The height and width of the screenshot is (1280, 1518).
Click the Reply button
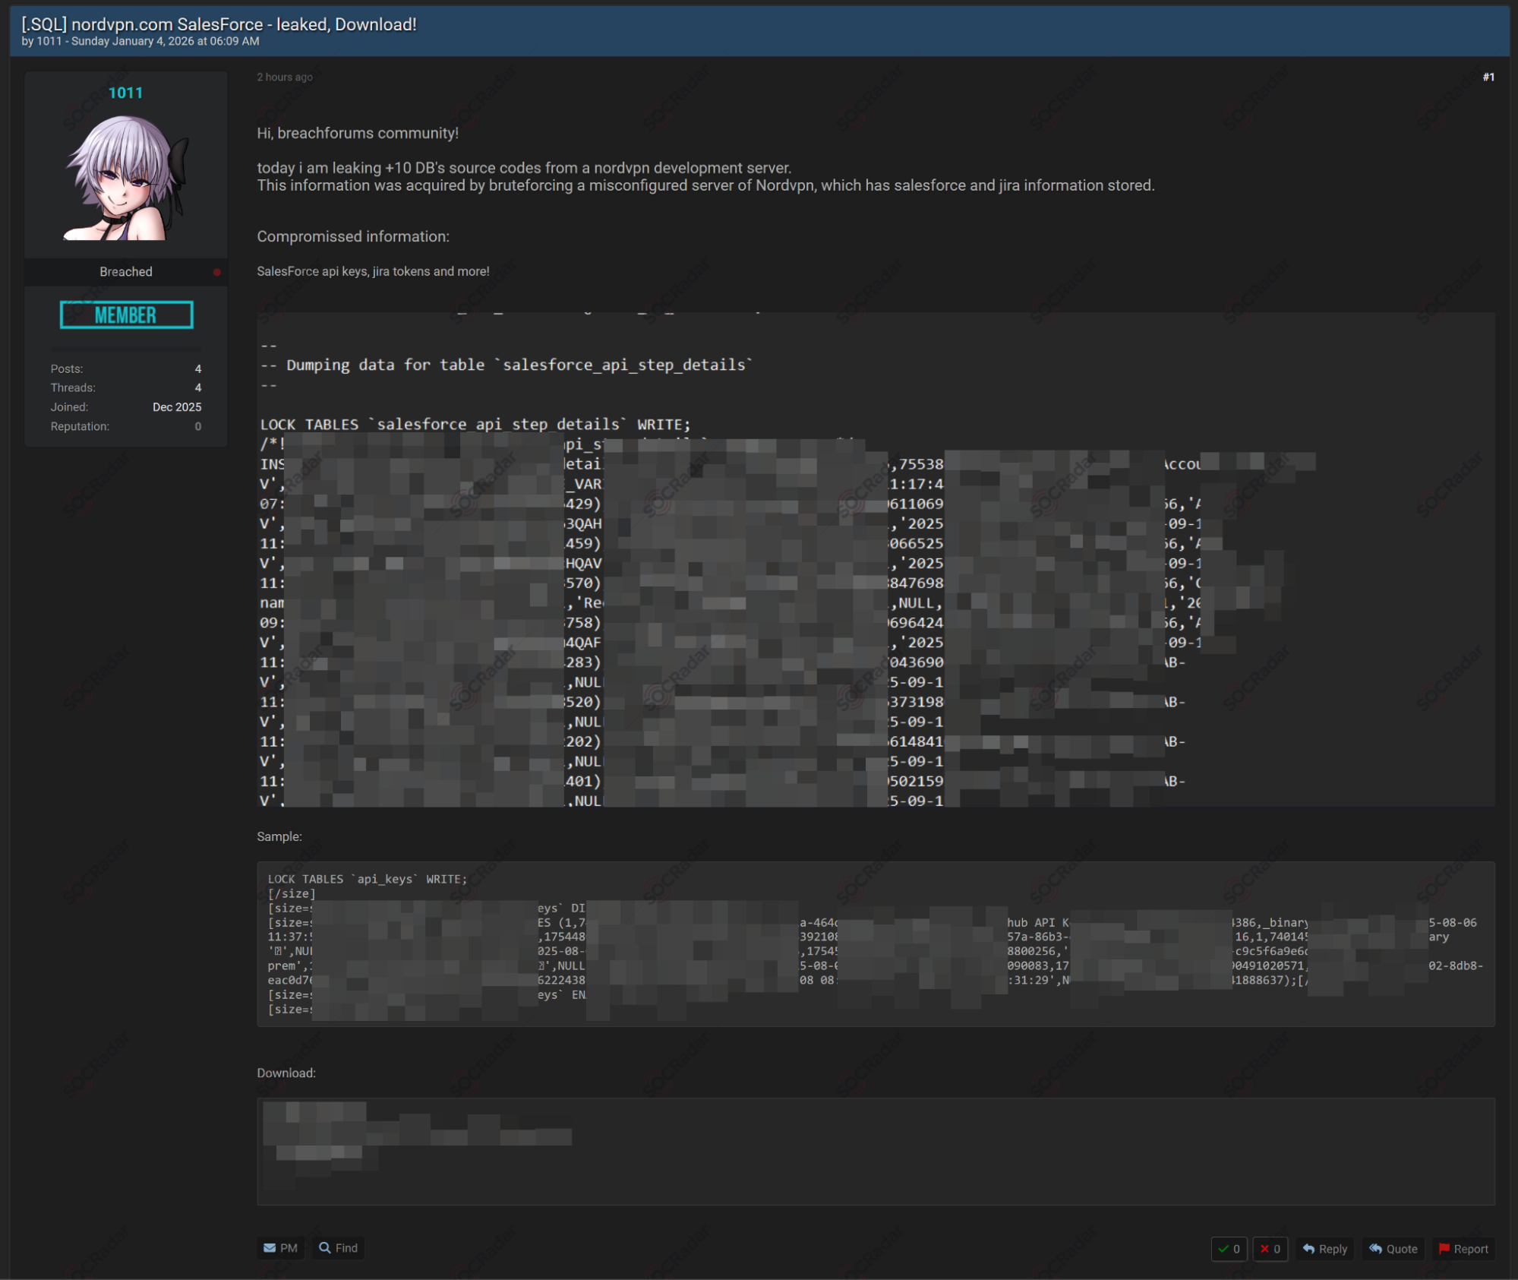(1324, 1248)
